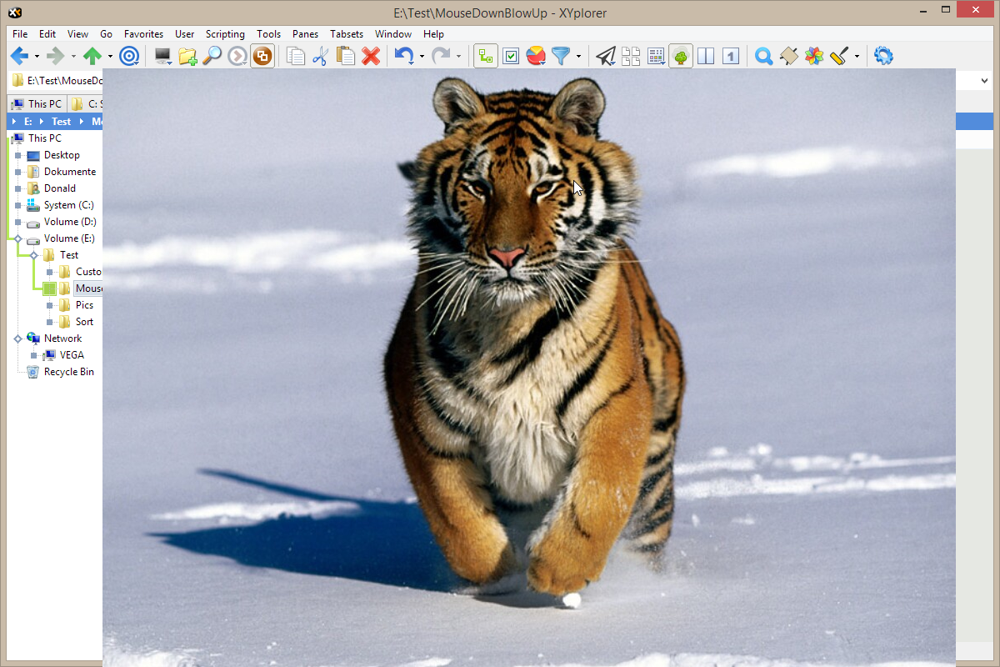
Task: Create a new folder via toolbar icon
Action: click(187, 57)
